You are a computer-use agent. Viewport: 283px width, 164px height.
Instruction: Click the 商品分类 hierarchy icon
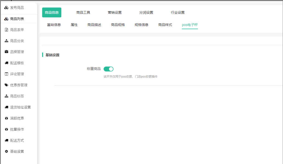pos(6,41)
